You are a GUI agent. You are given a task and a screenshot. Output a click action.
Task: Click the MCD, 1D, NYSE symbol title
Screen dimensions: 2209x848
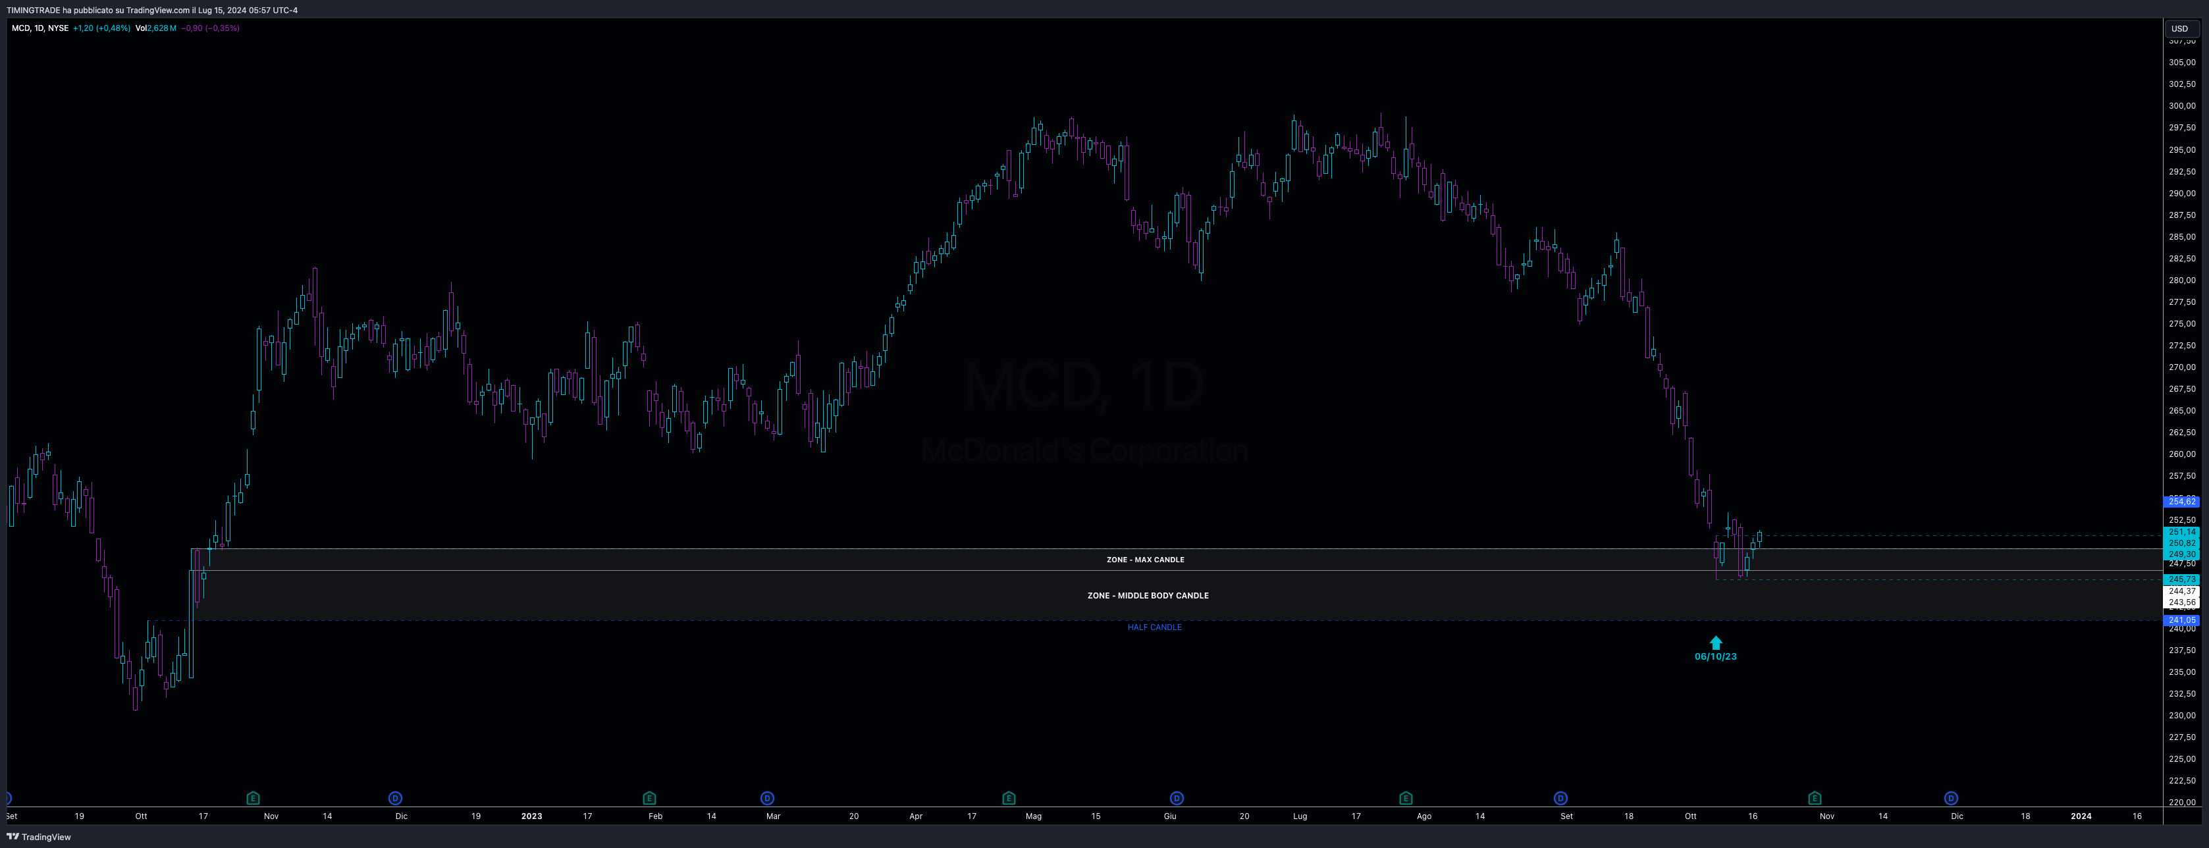pyautogui.click(x=40, y=28)
